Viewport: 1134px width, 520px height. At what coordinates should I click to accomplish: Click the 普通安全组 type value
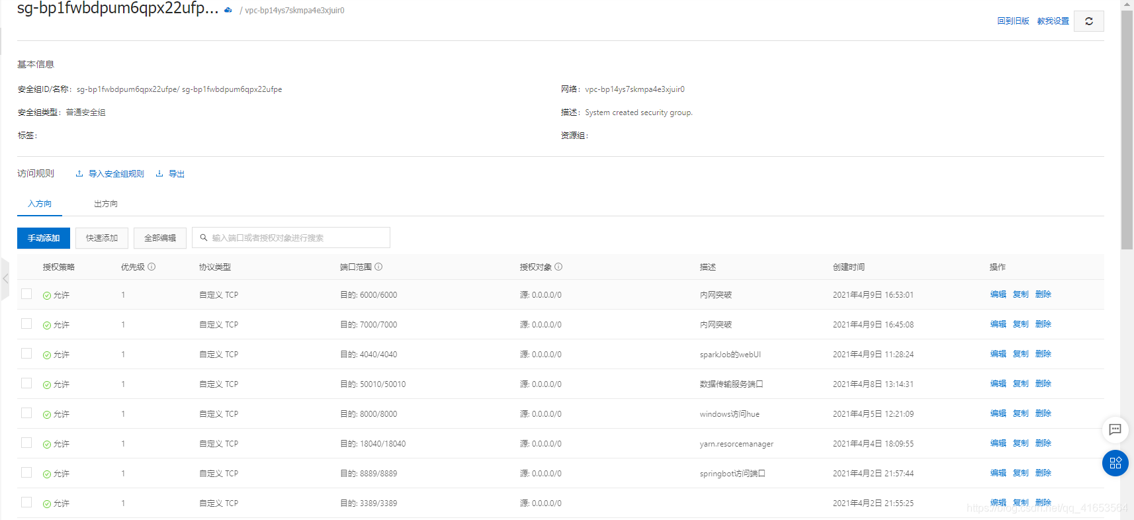click(86, 112)
